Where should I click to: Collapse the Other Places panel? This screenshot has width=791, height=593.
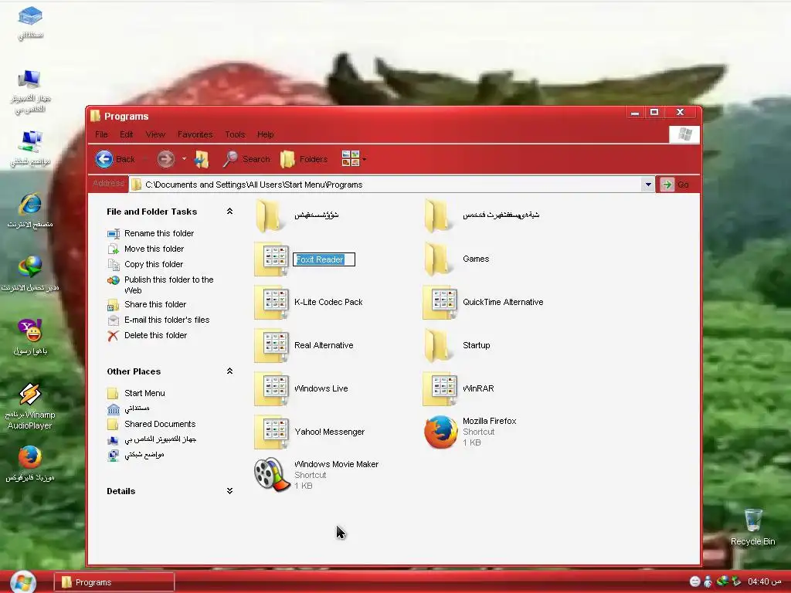tap(229, 371)
